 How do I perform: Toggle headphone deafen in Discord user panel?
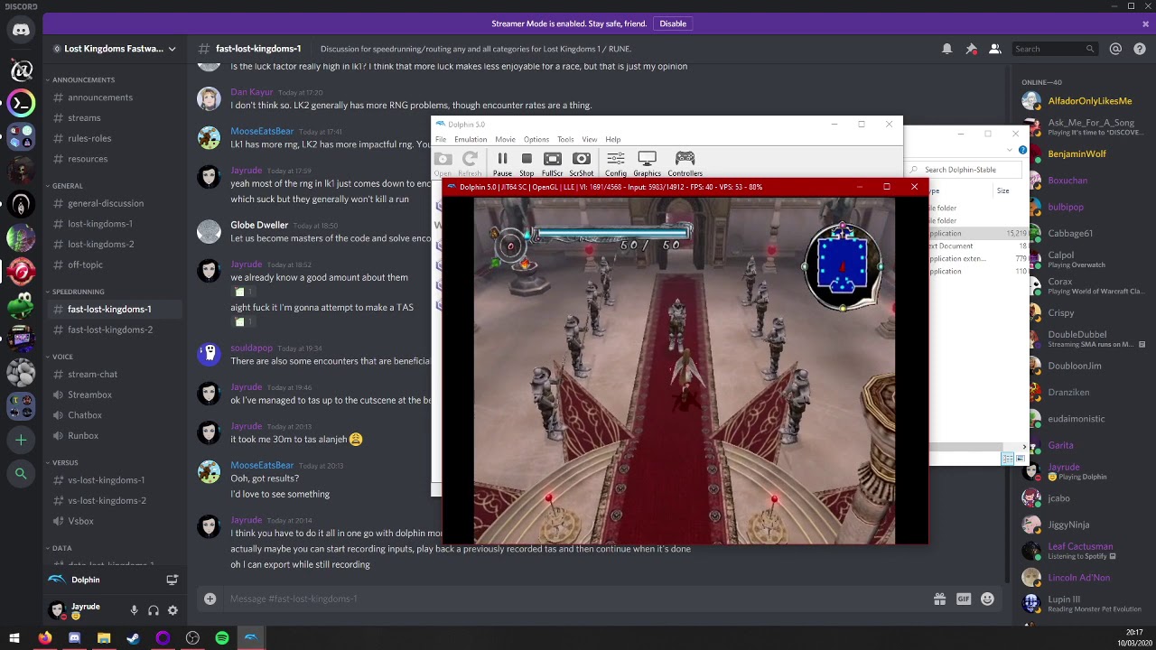[154, 610]
